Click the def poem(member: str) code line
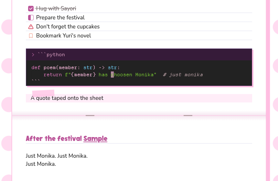 coord(76,68)
